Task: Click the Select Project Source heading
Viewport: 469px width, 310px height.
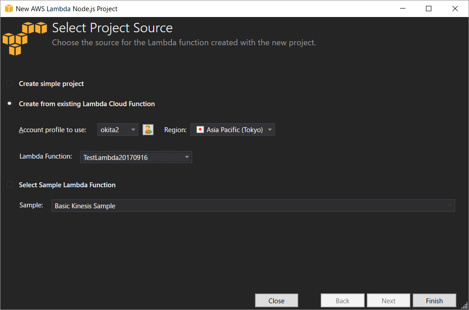Action: 112,28
